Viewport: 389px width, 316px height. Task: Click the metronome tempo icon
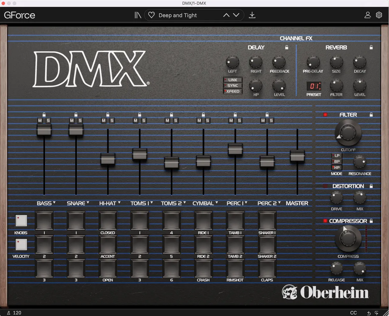pos(8,313)
